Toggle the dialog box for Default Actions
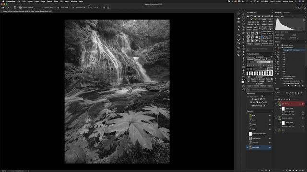Viewport: 307px width, 172px height. pyautogui.click(x=278, y=45)
